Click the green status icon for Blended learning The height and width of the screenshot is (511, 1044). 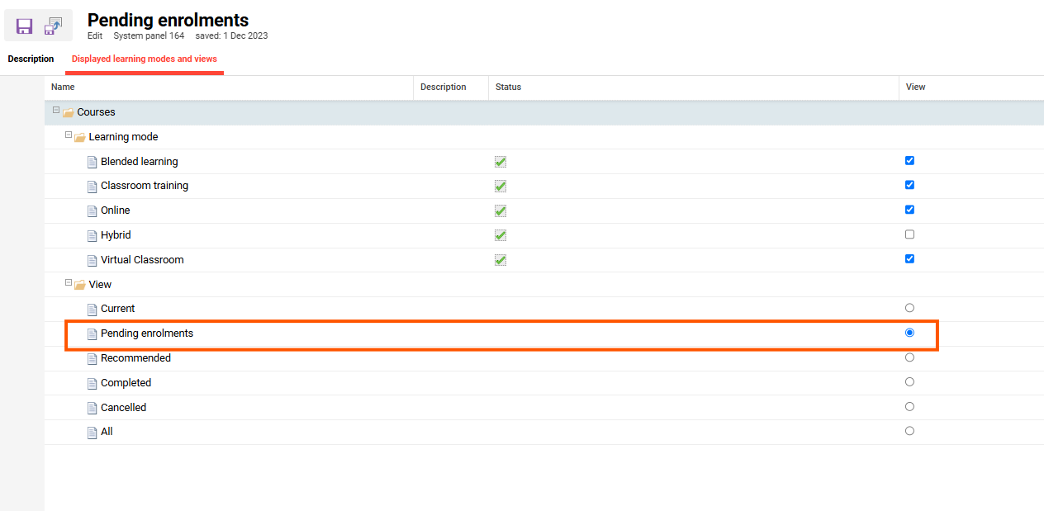[501, 162]
